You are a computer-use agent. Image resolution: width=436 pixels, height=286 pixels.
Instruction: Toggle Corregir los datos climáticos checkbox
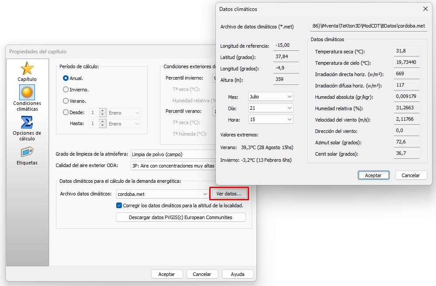click(119, 206)
